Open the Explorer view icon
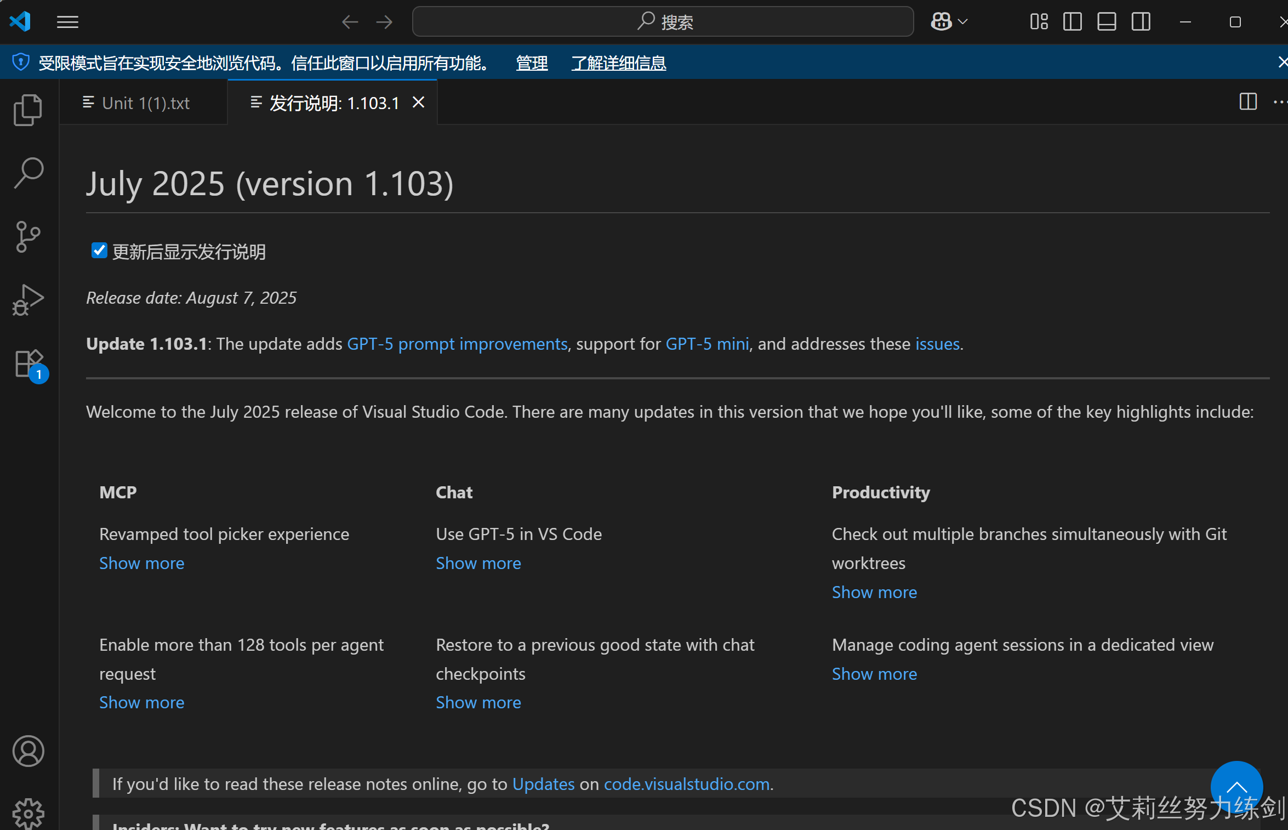The height and width of the screenshot is (830, 1288). tap(28, 110)
